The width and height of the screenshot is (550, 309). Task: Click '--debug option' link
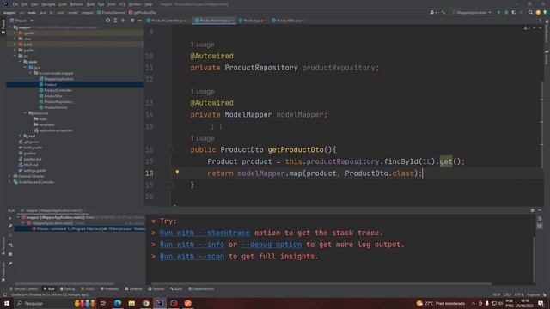(x=272, y=245)
